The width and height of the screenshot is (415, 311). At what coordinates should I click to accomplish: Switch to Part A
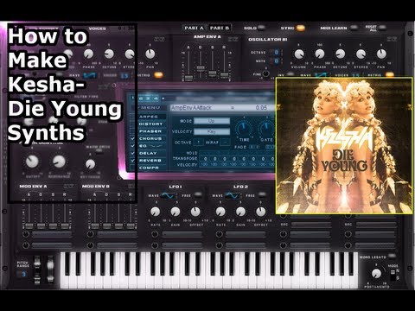[x=194, y=28]
